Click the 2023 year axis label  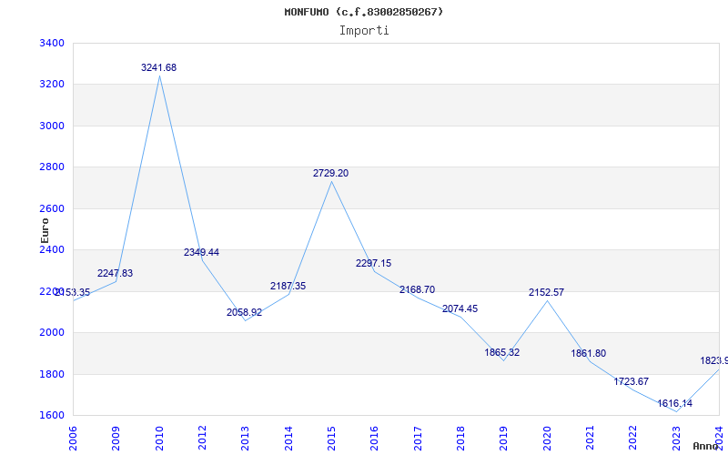click(676, 438)
